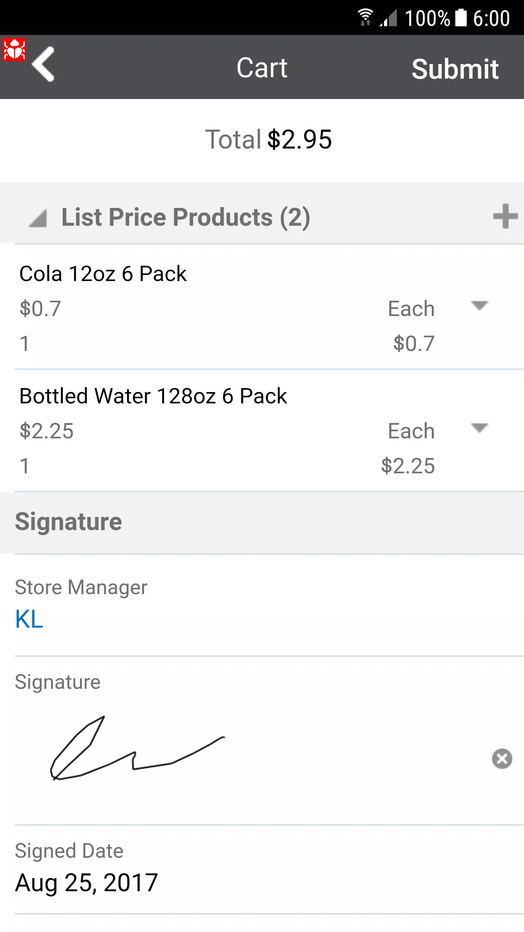Open the red bug debug icon

[x=15, y=50]
